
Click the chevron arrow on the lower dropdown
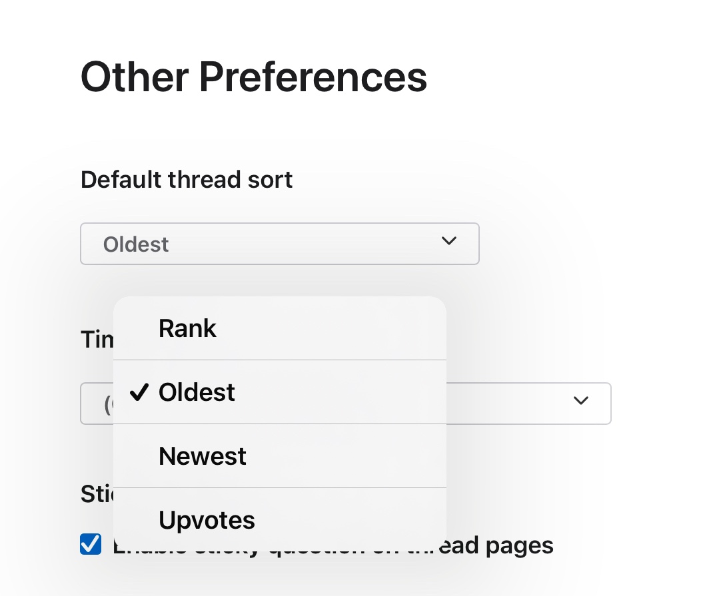point(581,400)
